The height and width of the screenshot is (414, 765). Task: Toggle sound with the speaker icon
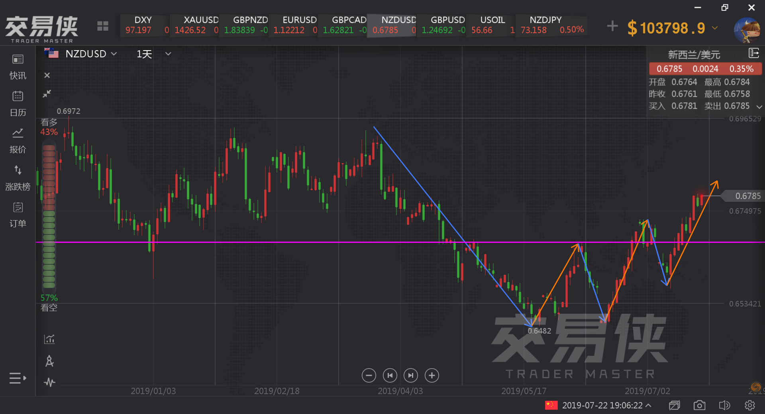pos(724,405)
